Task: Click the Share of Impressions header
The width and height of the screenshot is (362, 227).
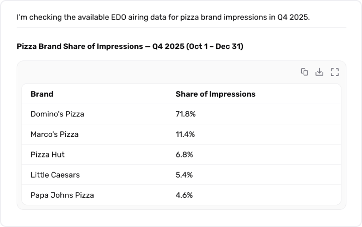Action: coord(215,94)
